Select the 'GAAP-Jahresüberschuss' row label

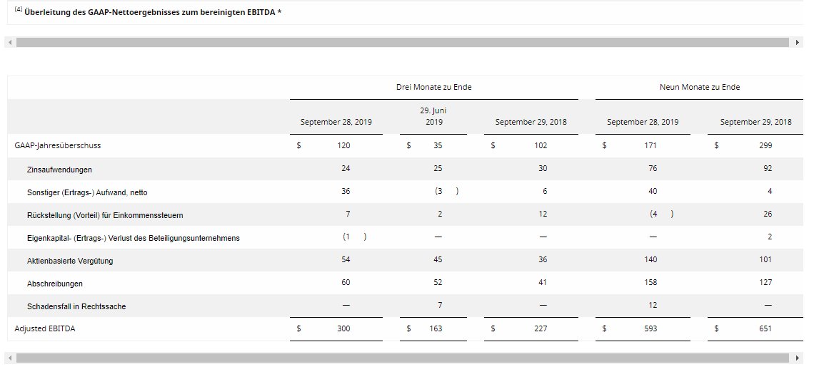pos(57,145)
